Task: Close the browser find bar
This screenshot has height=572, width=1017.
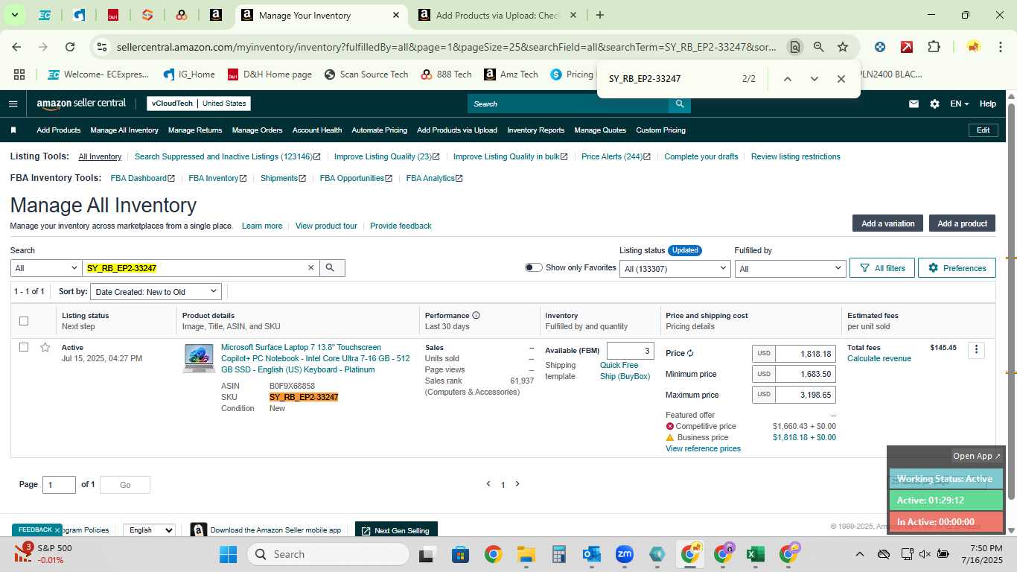Action: (841, 79)
